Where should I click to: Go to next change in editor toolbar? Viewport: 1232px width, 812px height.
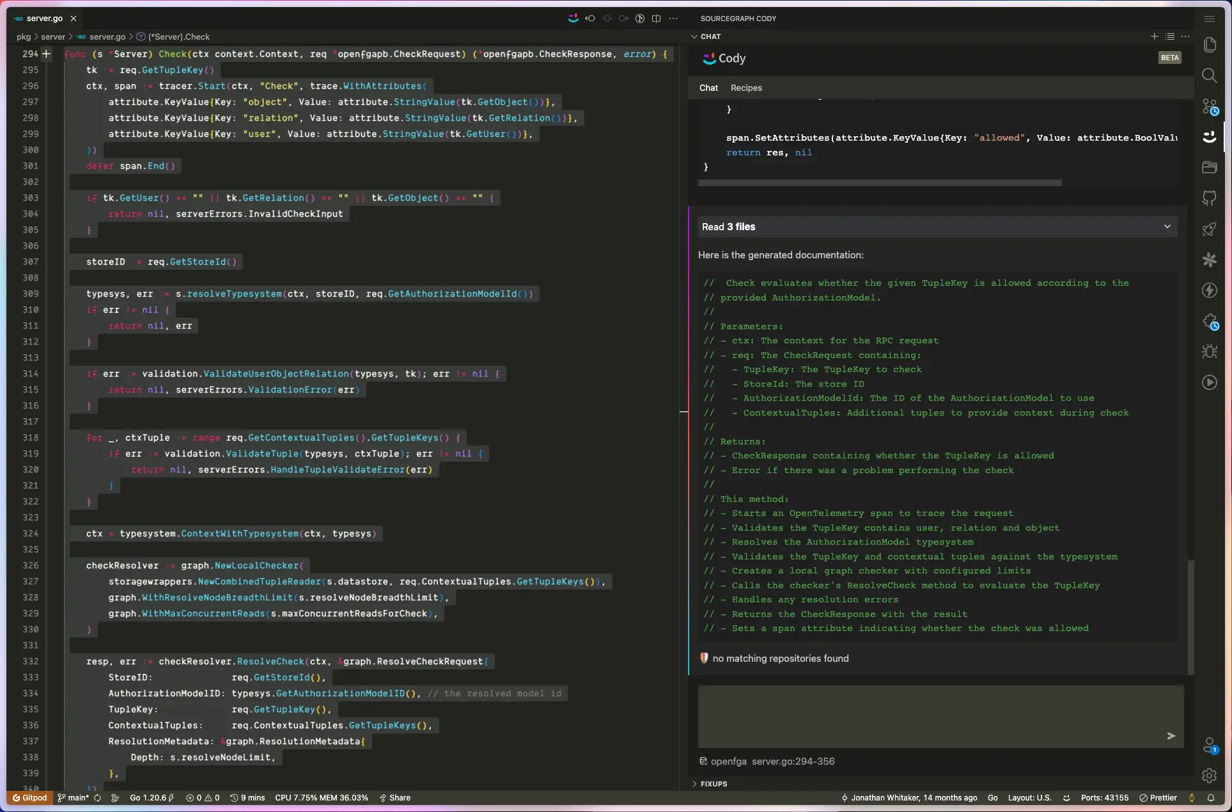coord(623,19)
